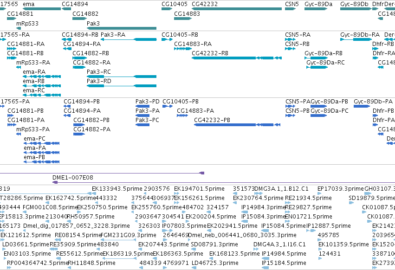Select the EK200204.5prime EST label
Image resolution: width=395 pixels, height=270 pixels.
pos(211,217)
